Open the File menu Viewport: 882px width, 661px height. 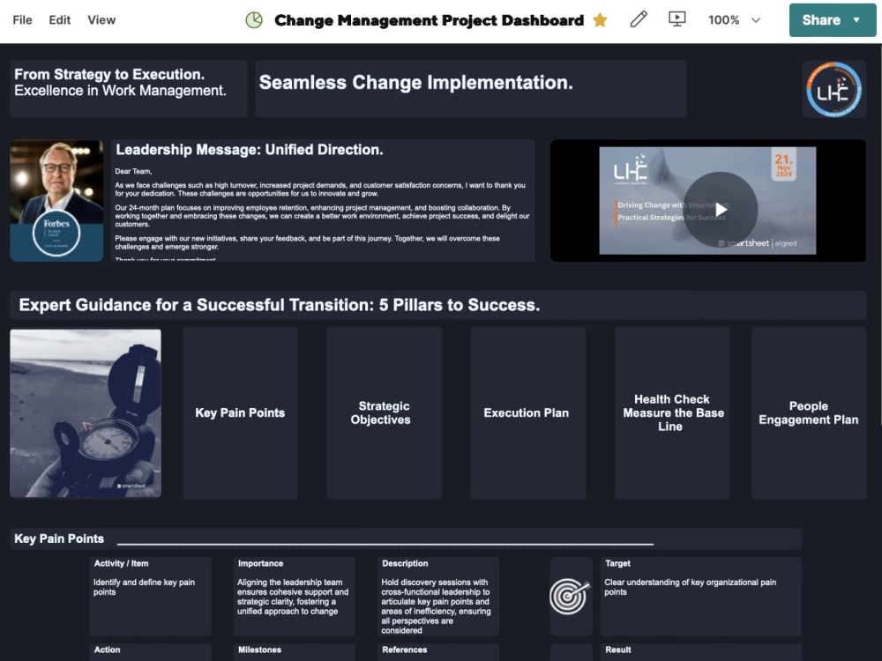coord(23,20)
